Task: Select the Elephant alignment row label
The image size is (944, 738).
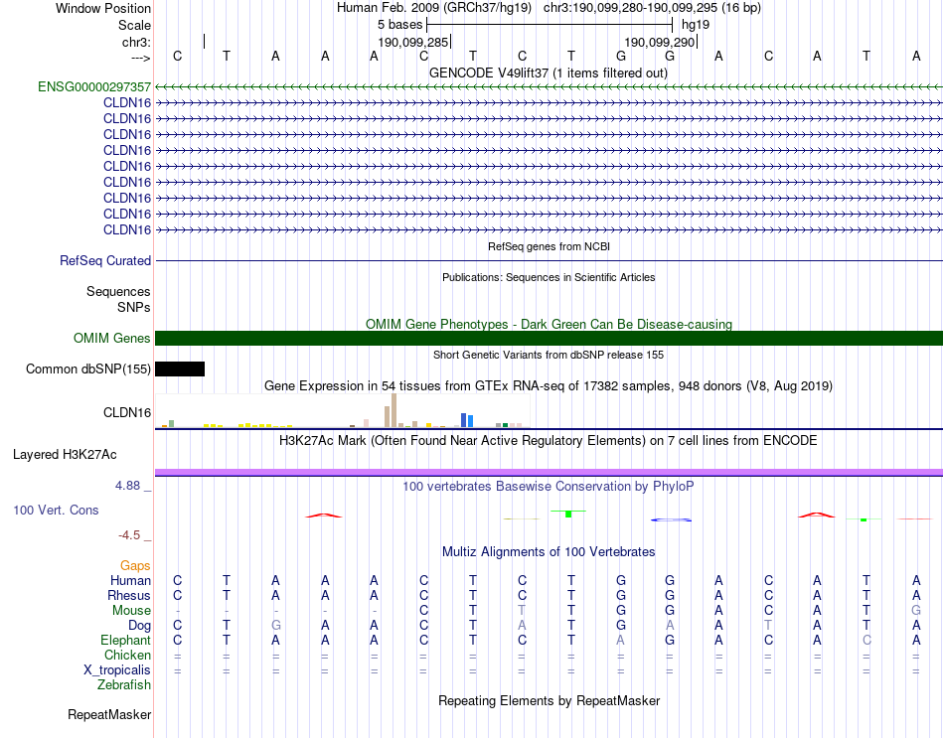Action: [x=126, y=640]
